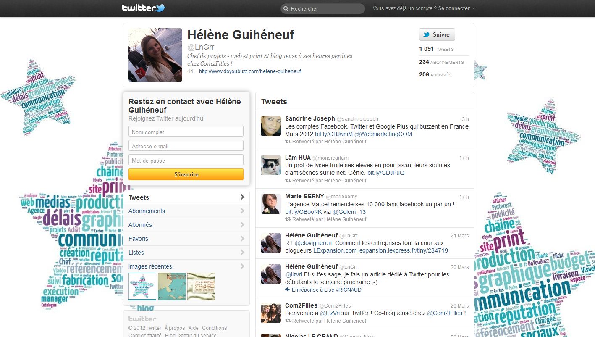Open the bit.ly/GHJwmM link

point(334,134)
